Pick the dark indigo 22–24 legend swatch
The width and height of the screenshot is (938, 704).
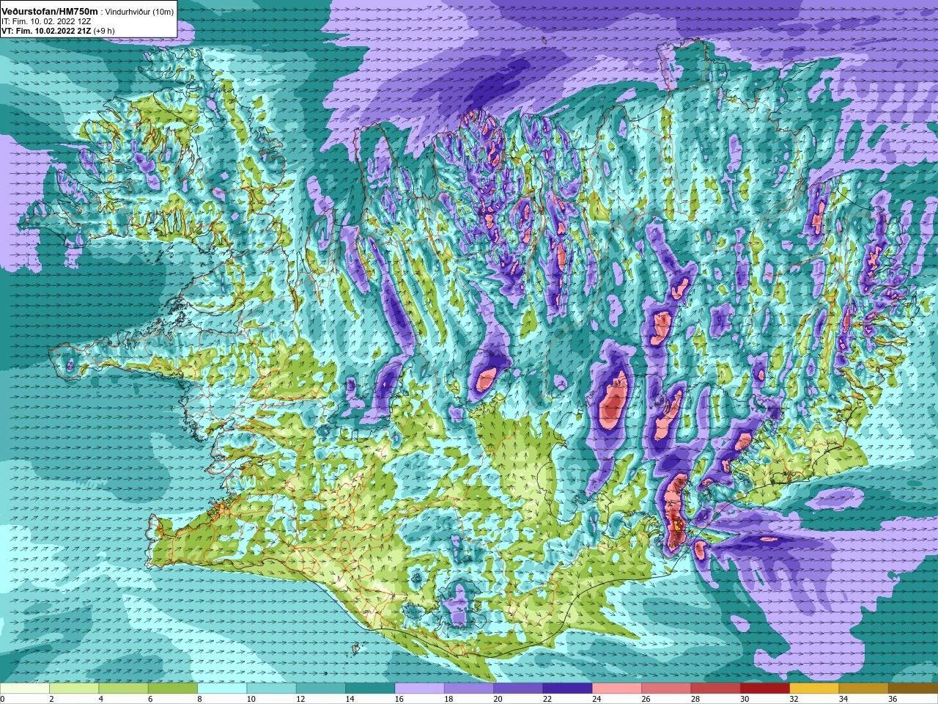pyautogui.click(x=567, y=689)
